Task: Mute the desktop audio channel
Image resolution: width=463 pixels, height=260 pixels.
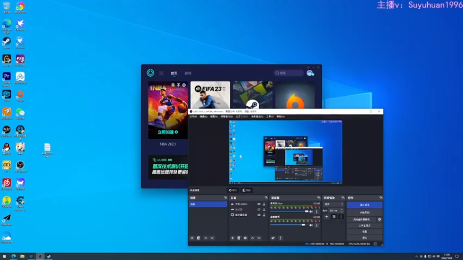Action: pyautogui.click(x=311, y=225)
